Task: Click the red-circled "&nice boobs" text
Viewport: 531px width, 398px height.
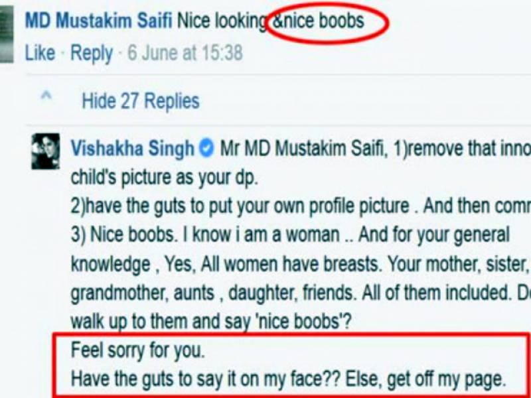Action: (x=318, y=21)
